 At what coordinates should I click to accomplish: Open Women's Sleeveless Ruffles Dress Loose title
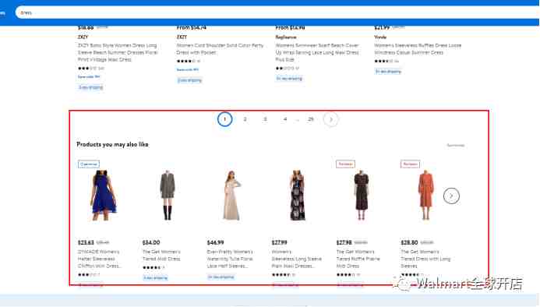click(418, 49)
